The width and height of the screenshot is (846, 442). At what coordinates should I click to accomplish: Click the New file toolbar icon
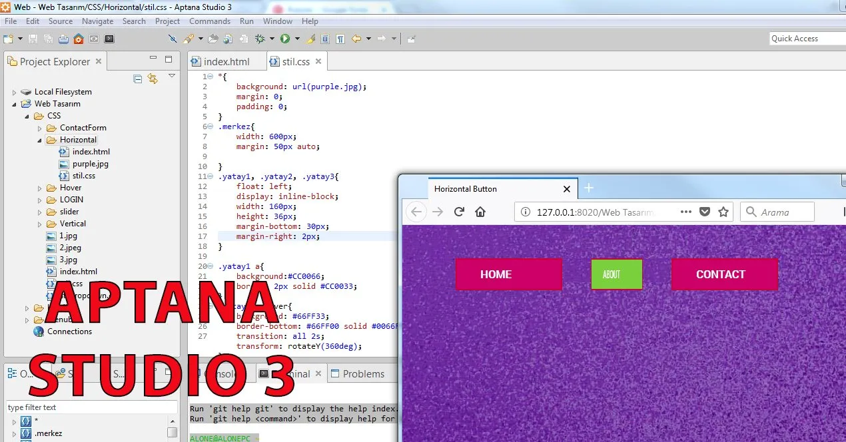(8, 39)
